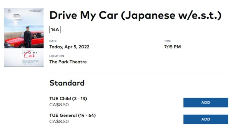Click the 14A rating badge

[x=55, y=30]
